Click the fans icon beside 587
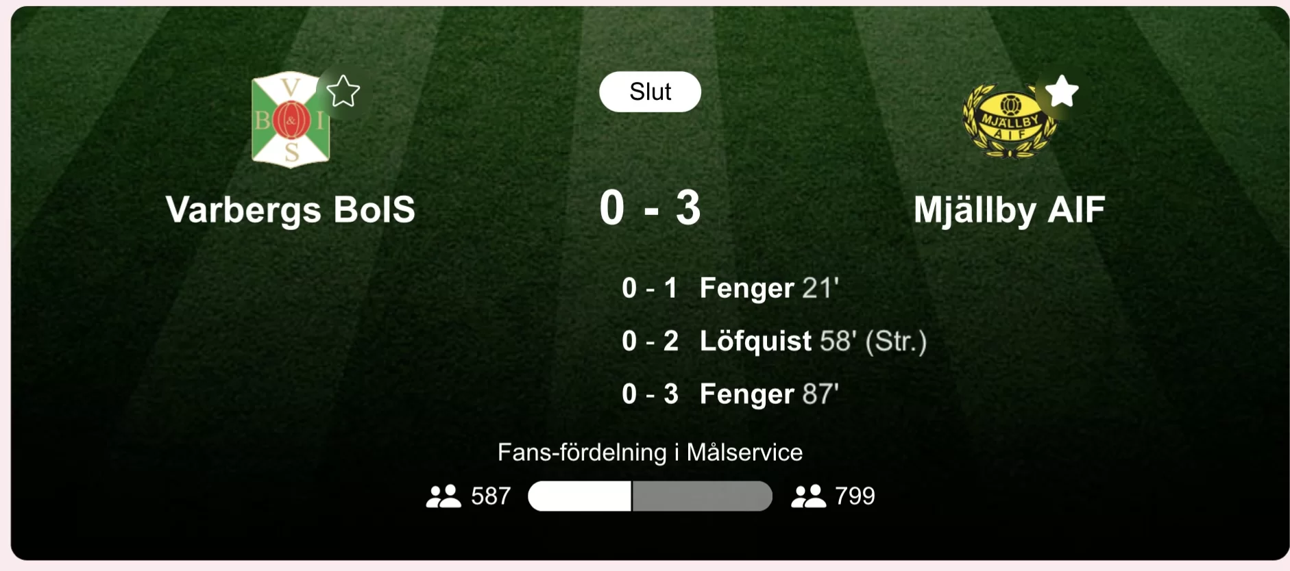This screenshot has height=571, width=1290. click(443, 496)
